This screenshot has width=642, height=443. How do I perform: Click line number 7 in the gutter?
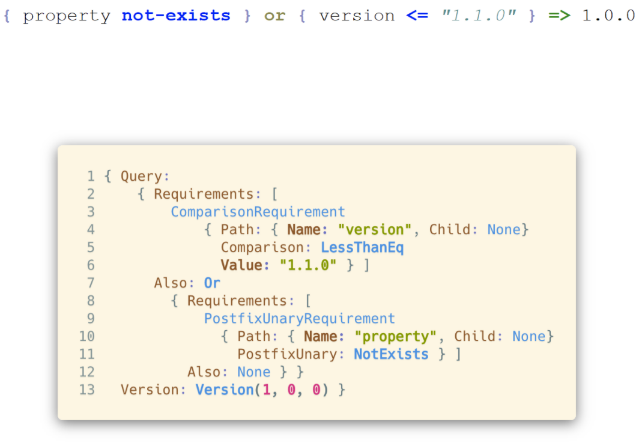tap(91, 283)
